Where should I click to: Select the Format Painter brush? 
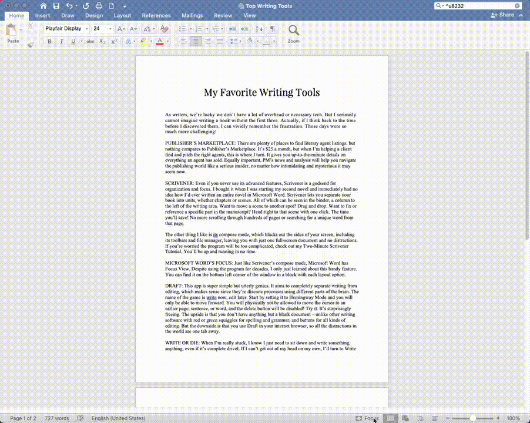[x=31, y=45]
